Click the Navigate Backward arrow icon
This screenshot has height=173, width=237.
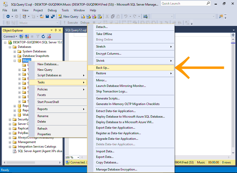coord(8,16)
